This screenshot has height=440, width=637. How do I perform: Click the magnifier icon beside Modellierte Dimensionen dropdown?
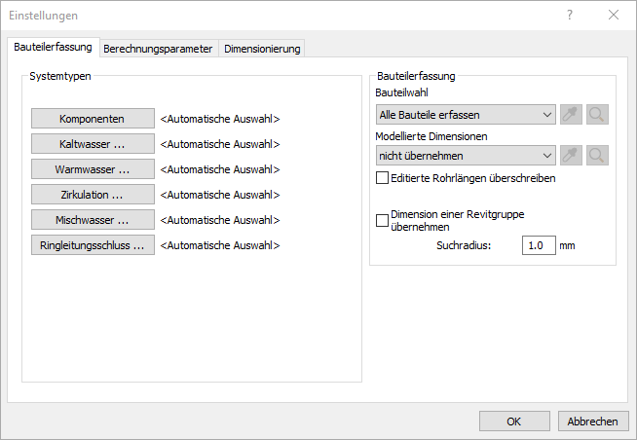[597, 156]
